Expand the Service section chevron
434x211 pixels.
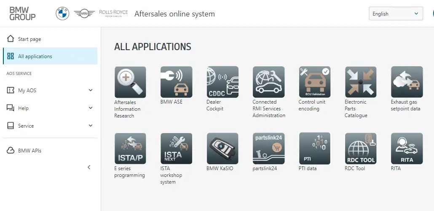click(x=91, y=126)
